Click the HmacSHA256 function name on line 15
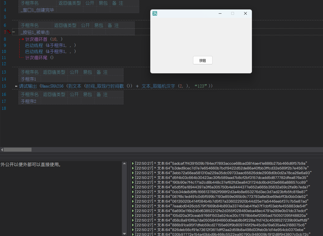The width and height of the screenshot is (323, 236). coord(52,86)
